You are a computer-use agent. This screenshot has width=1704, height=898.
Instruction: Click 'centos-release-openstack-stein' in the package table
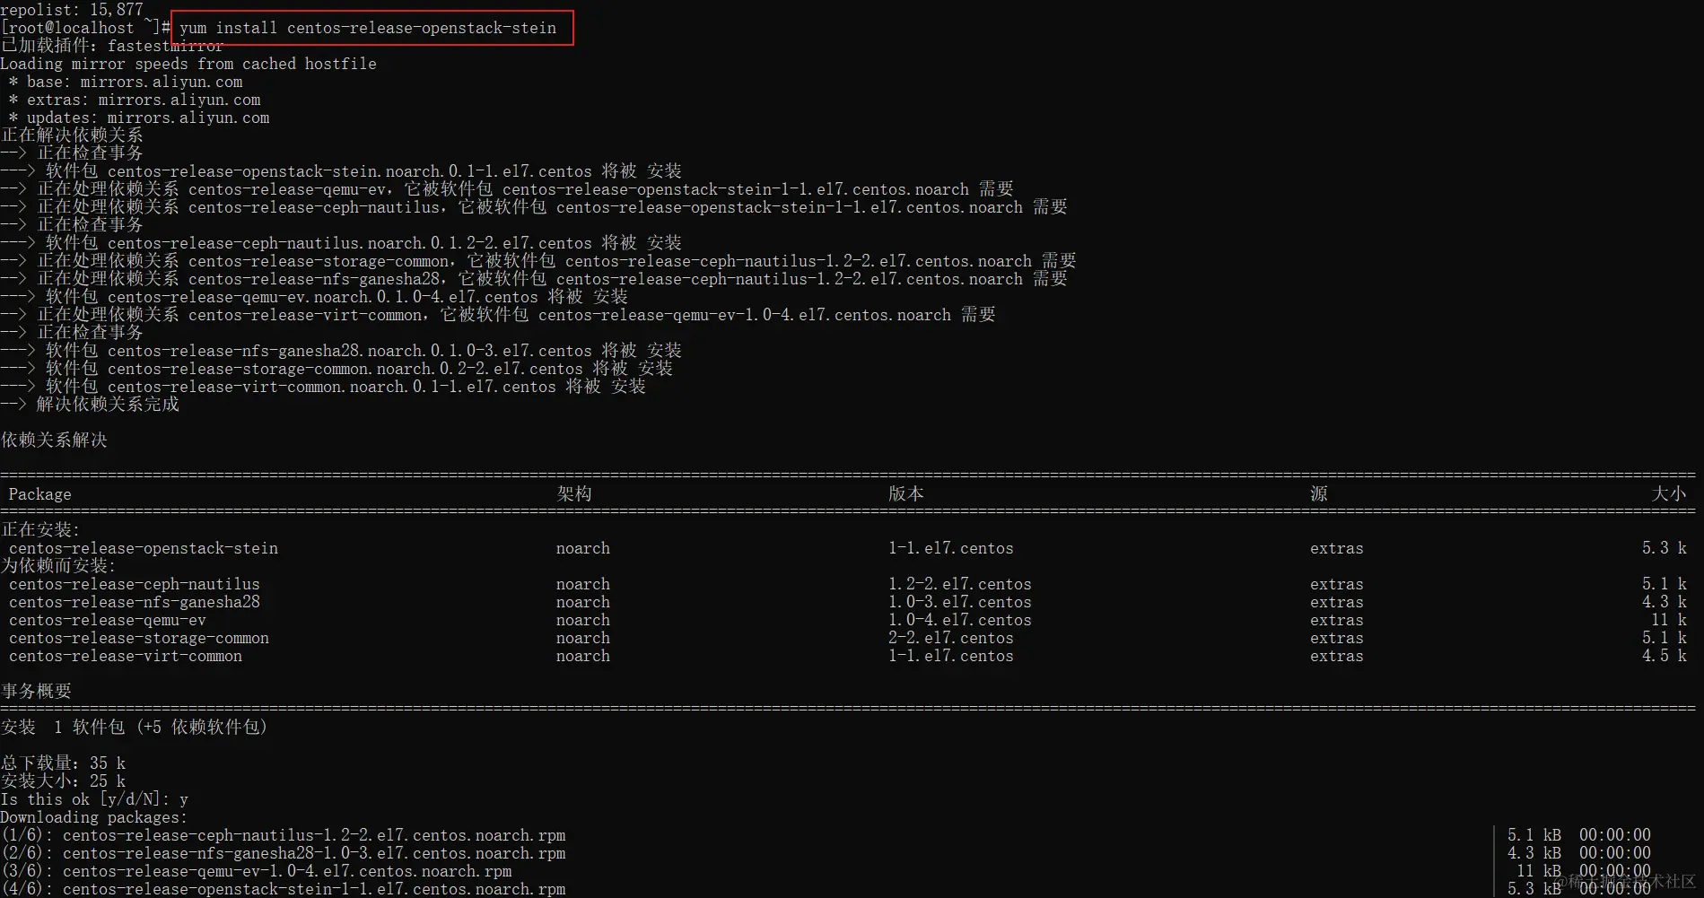(144, 548)
